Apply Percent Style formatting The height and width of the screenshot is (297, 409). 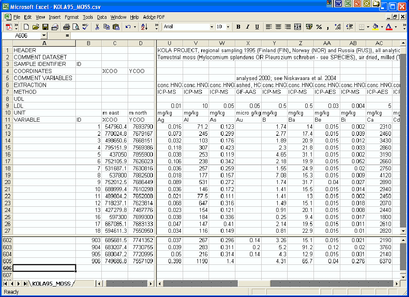[319, 27]
